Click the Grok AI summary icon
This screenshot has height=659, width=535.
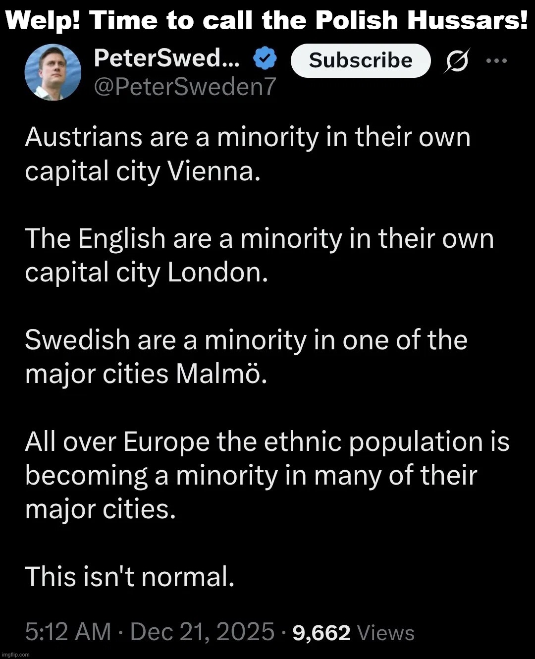(x=456, y=60)
